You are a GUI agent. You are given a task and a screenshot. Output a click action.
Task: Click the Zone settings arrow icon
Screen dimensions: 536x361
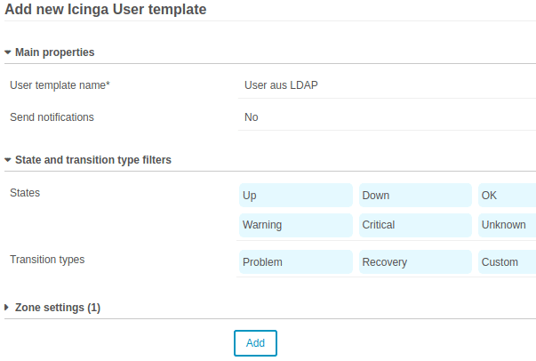(x=8, y=308)
